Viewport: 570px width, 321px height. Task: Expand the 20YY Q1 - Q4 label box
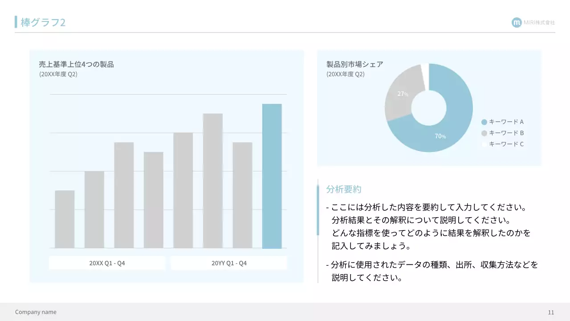coord(228,263)
